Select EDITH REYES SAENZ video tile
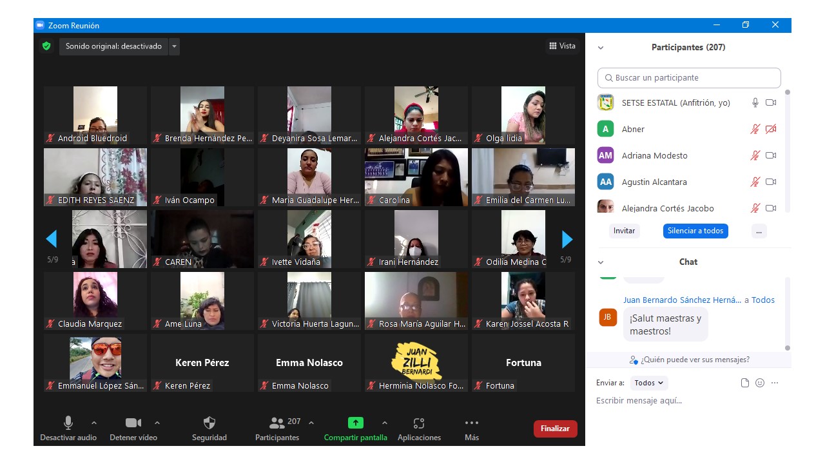825x464 pixels. point(95,177)
